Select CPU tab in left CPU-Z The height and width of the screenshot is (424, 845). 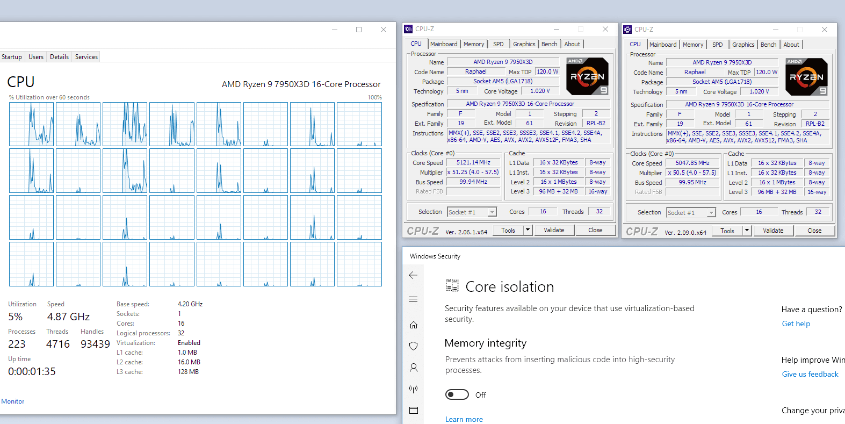[x=416, y=44]
